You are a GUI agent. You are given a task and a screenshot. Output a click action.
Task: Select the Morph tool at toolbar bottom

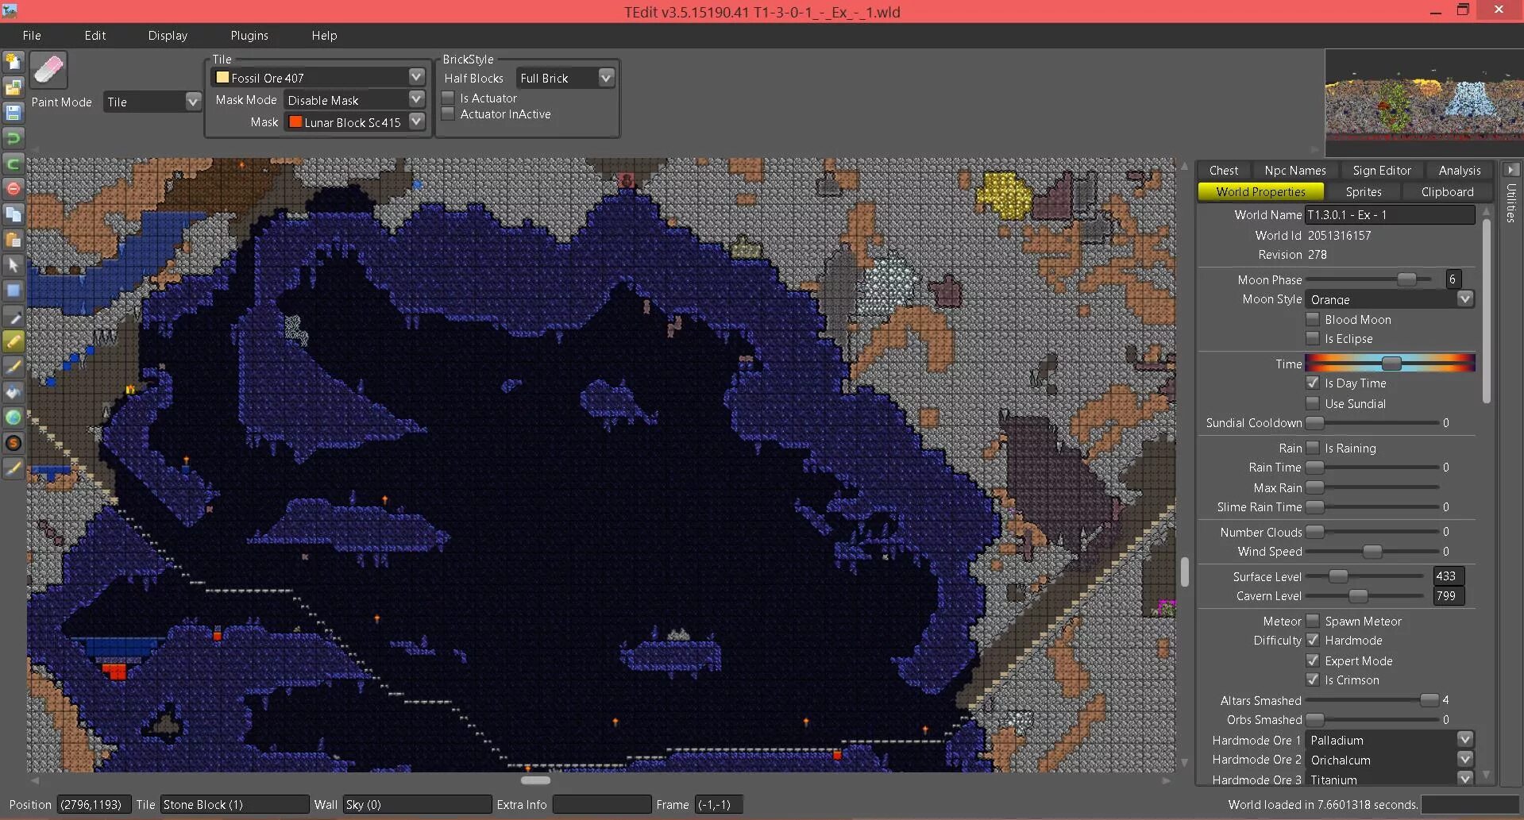[x=13, y=468]
